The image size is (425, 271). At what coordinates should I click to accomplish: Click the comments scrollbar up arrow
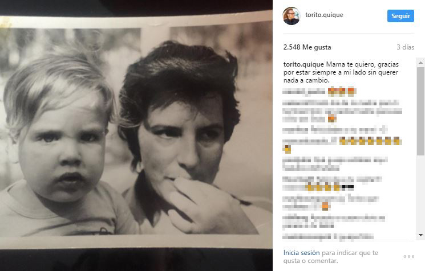(x=420, y=63)
